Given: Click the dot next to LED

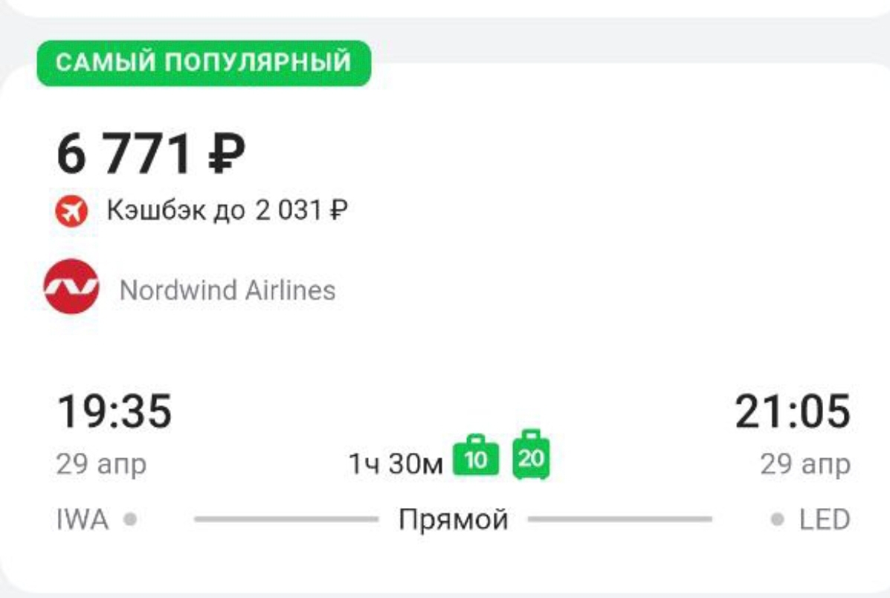Looking at the screenshot, I should (x=777, y=519).
